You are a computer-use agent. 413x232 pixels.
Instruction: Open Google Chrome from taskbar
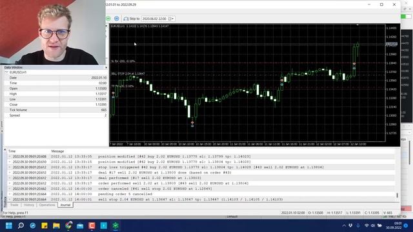(x=68, y=226)
